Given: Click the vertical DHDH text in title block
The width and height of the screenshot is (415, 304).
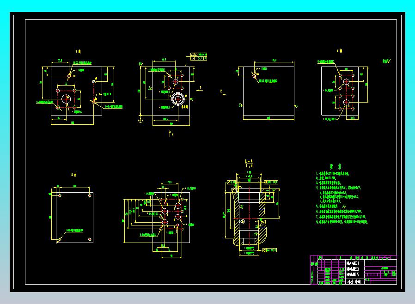Looking at the screenshot, I should [x=312, y=278].
